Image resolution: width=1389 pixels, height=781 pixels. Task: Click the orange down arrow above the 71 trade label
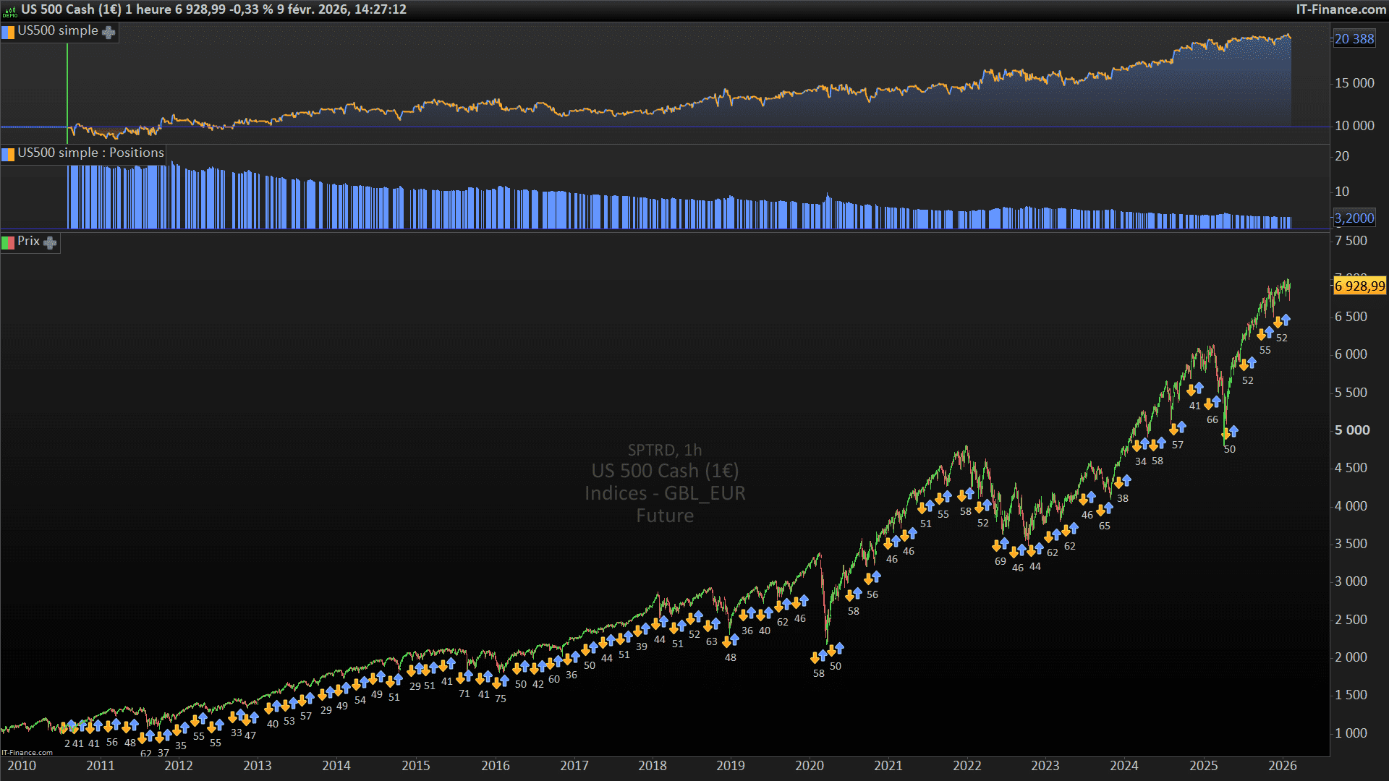(461, 678)
